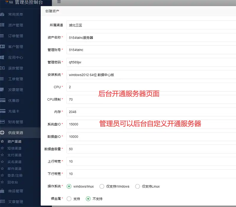Click star icon beside 支付渠道
Screen dimensions: 236x207
tap(2, 155)
